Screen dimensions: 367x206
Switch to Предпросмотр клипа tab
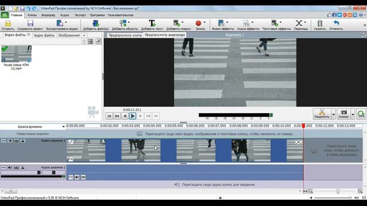click(x=125, y=35)
